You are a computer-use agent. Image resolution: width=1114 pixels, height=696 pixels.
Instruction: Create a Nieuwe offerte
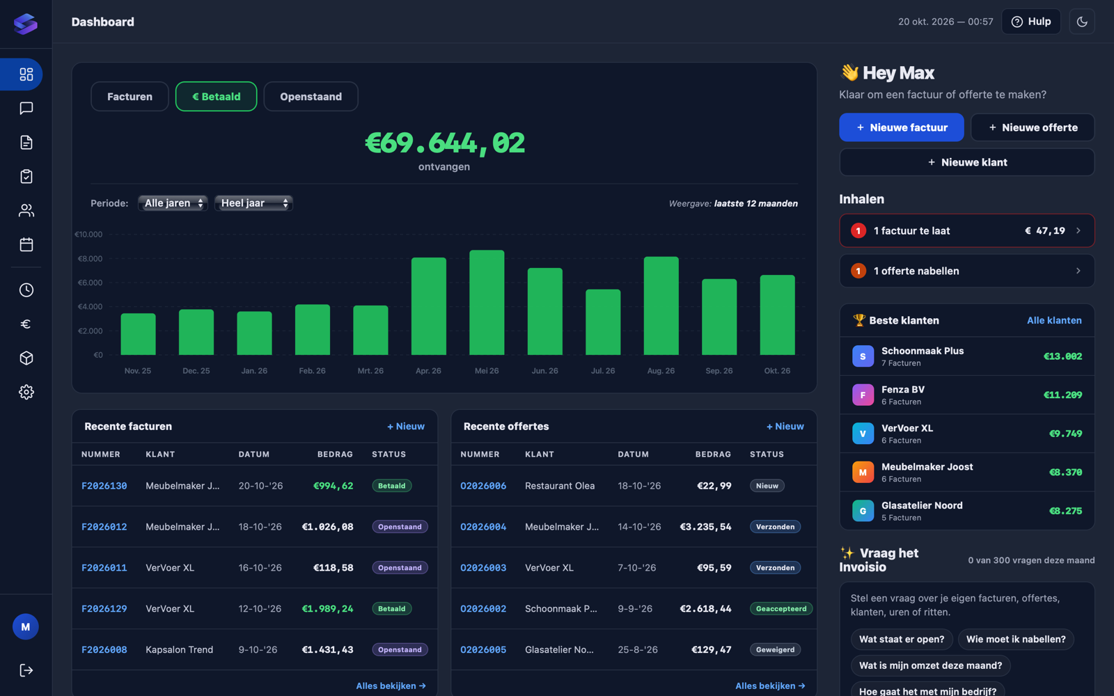pos(1033,127)
